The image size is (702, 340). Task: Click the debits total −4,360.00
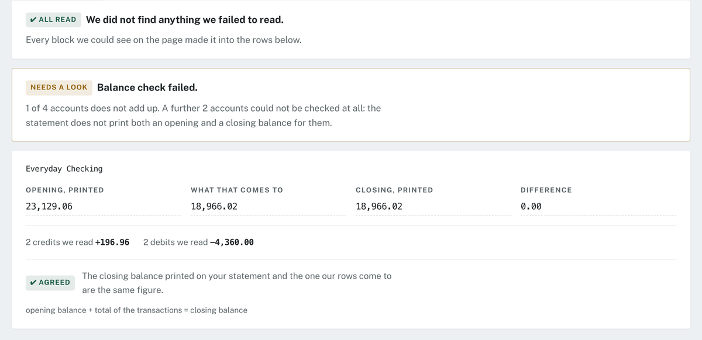(x=232, y=242)
